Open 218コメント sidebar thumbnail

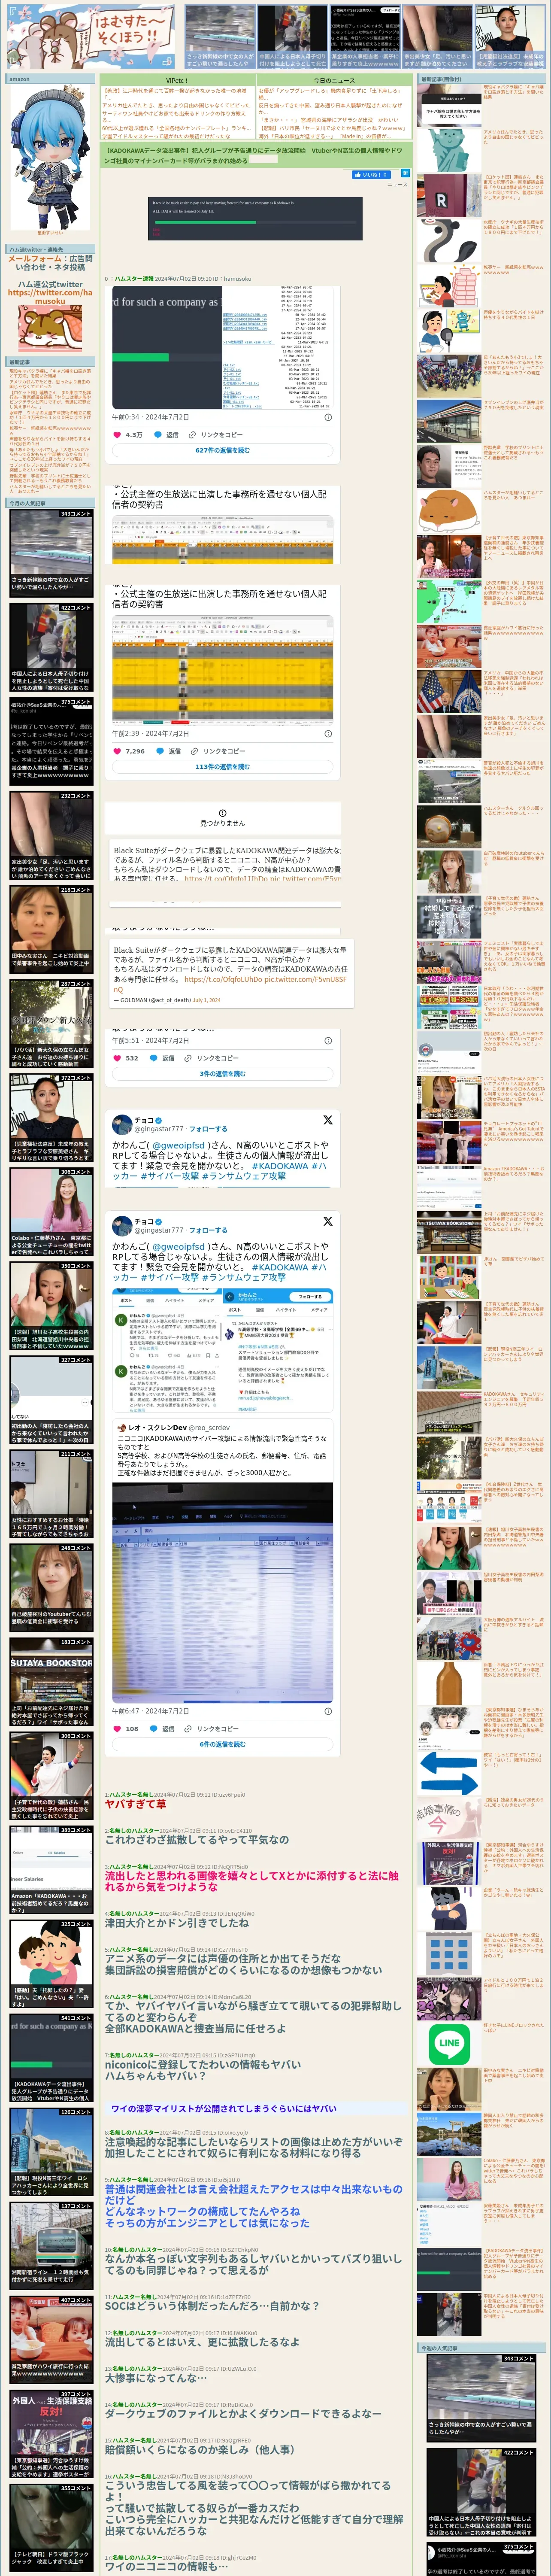pos(52,929)
